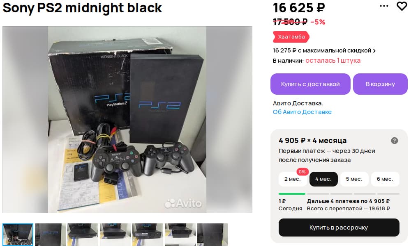Screen dimensions: 411x248
Task: Click the installment help question mark icon
Action: pyautogui.click(x=395, y=141)
